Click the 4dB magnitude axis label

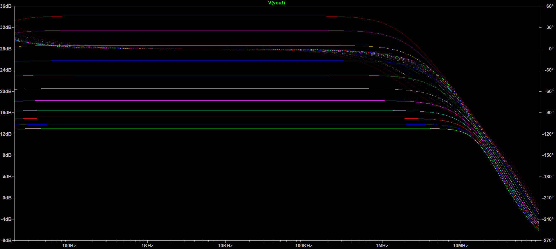coord(7,177)
